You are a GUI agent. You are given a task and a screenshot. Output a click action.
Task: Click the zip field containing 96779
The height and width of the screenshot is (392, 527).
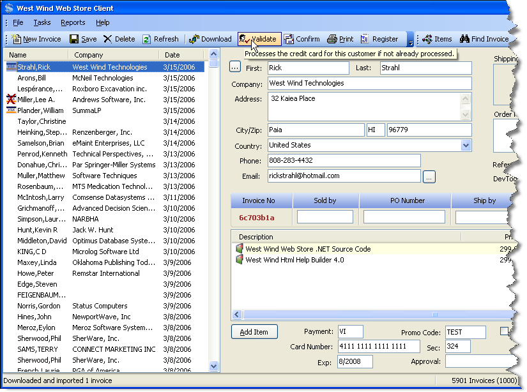click(x=429, y=130)
